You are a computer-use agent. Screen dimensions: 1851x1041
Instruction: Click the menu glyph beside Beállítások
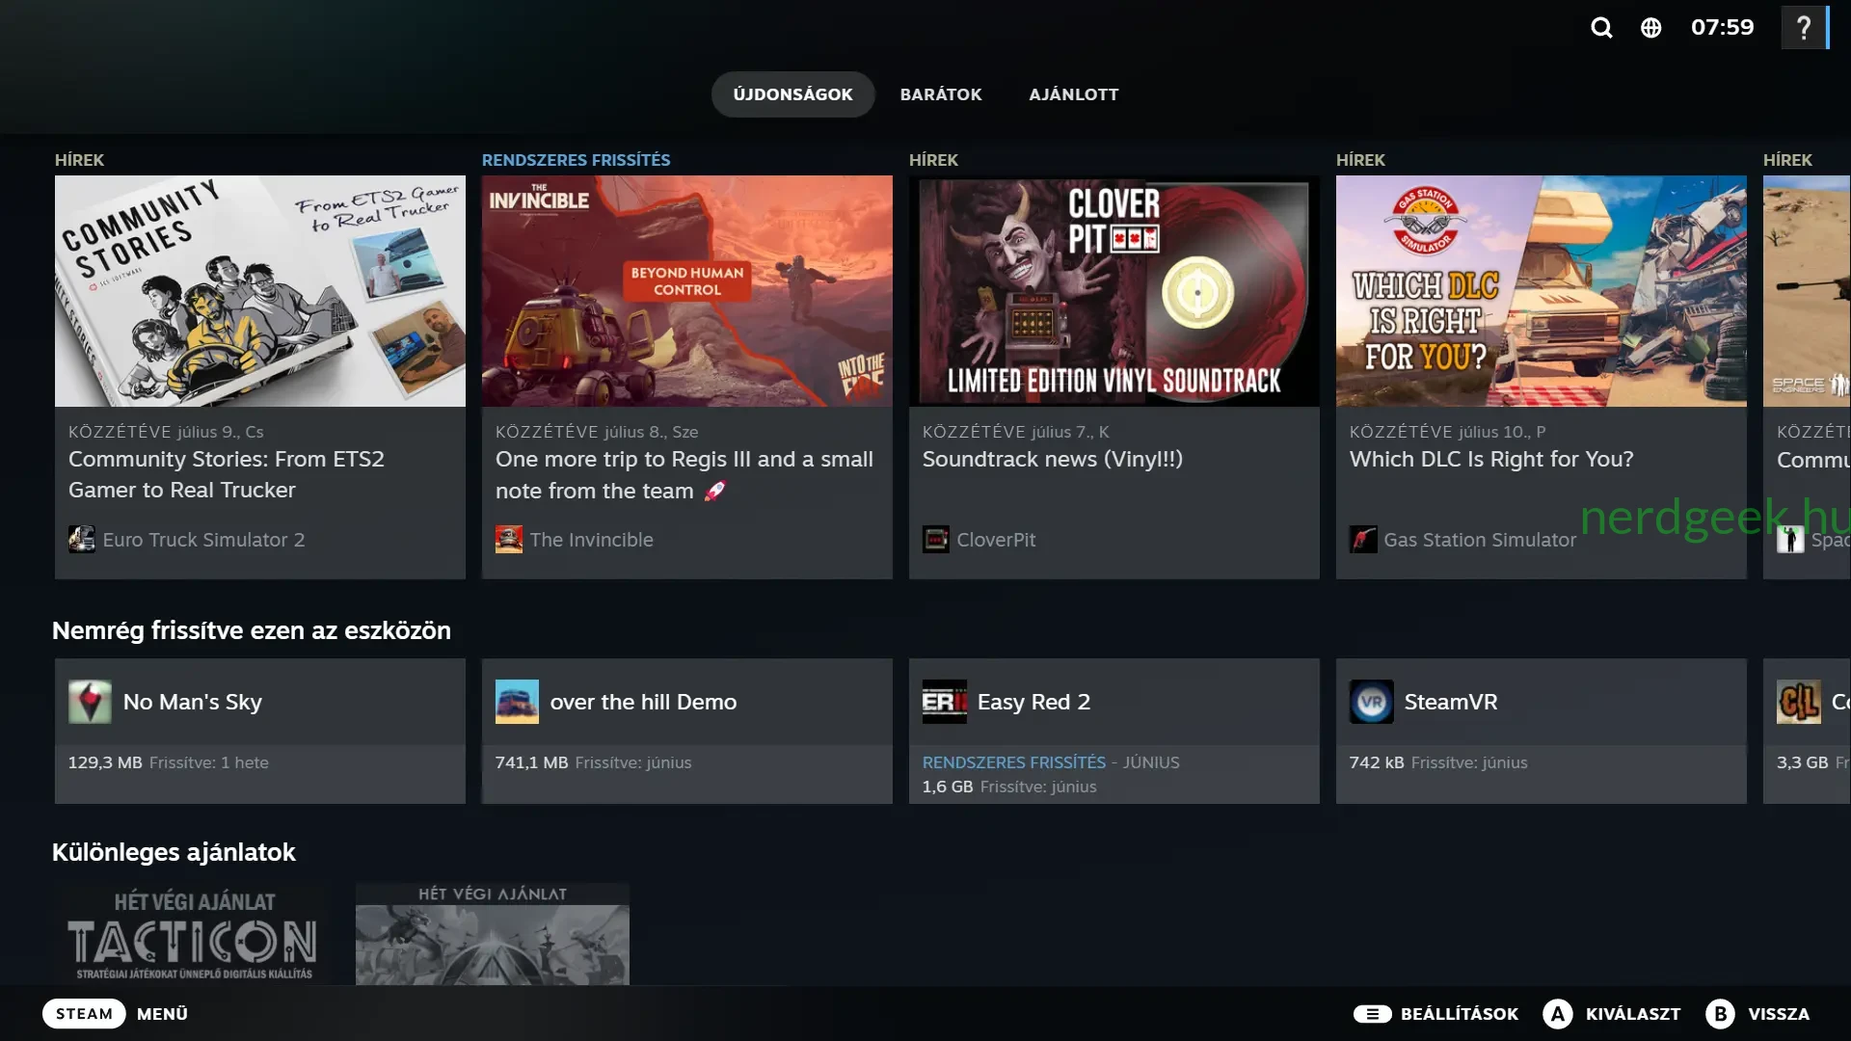1372,1014
